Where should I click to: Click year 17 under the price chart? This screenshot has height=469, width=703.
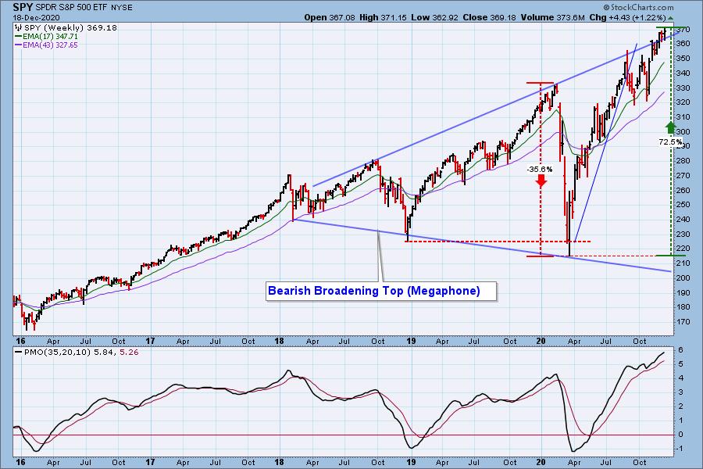tap(150, 341)
